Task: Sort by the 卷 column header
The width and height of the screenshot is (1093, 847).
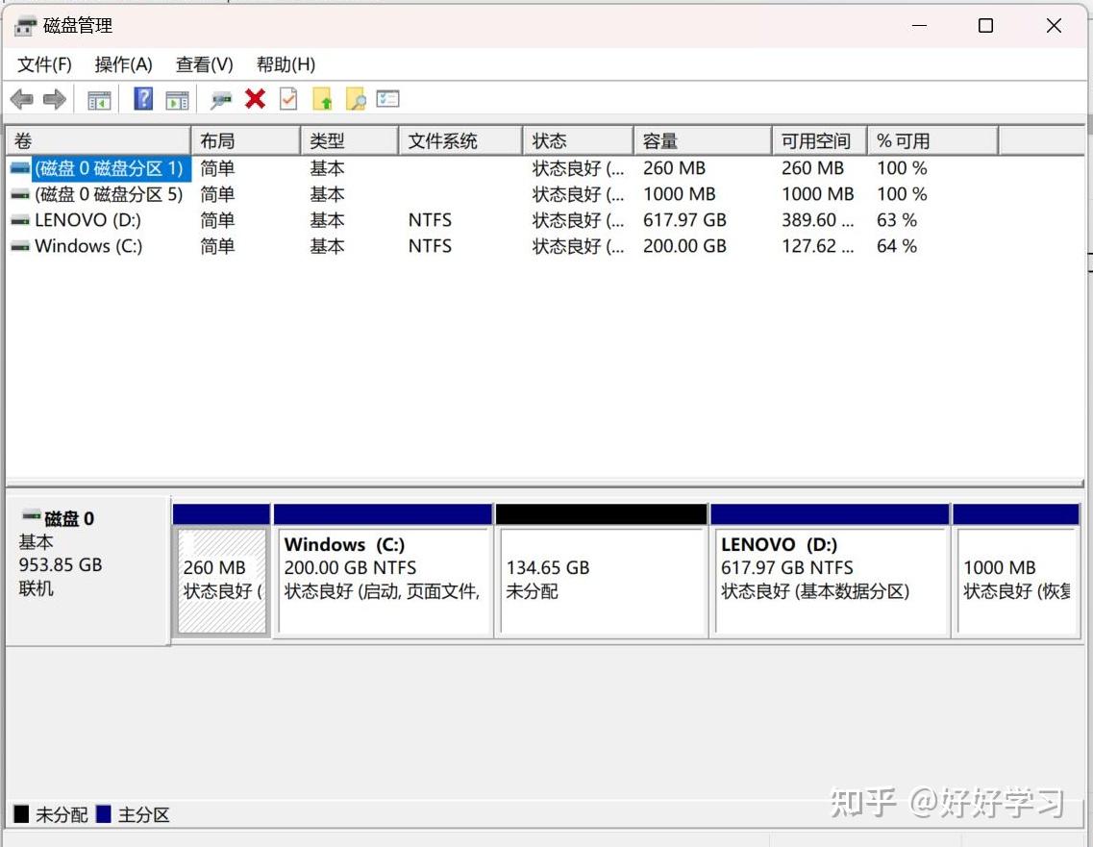Action: 98,140
